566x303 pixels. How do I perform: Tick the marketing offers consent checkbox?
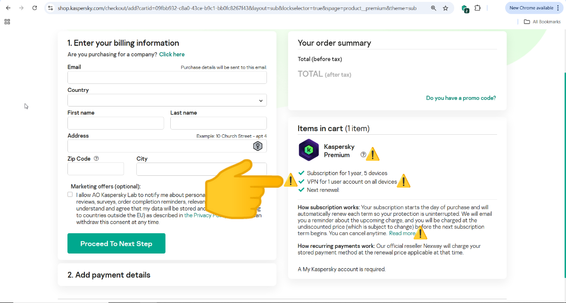click(x=70, y=195)
